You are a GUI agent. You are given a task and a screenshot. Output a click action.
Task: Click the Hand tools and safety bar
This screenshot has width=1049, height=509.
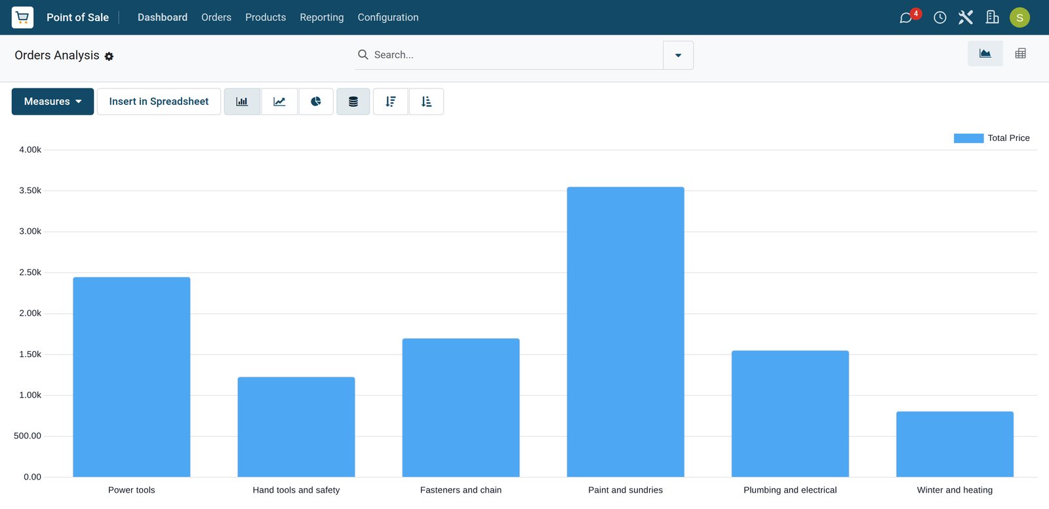coord(296,427)
